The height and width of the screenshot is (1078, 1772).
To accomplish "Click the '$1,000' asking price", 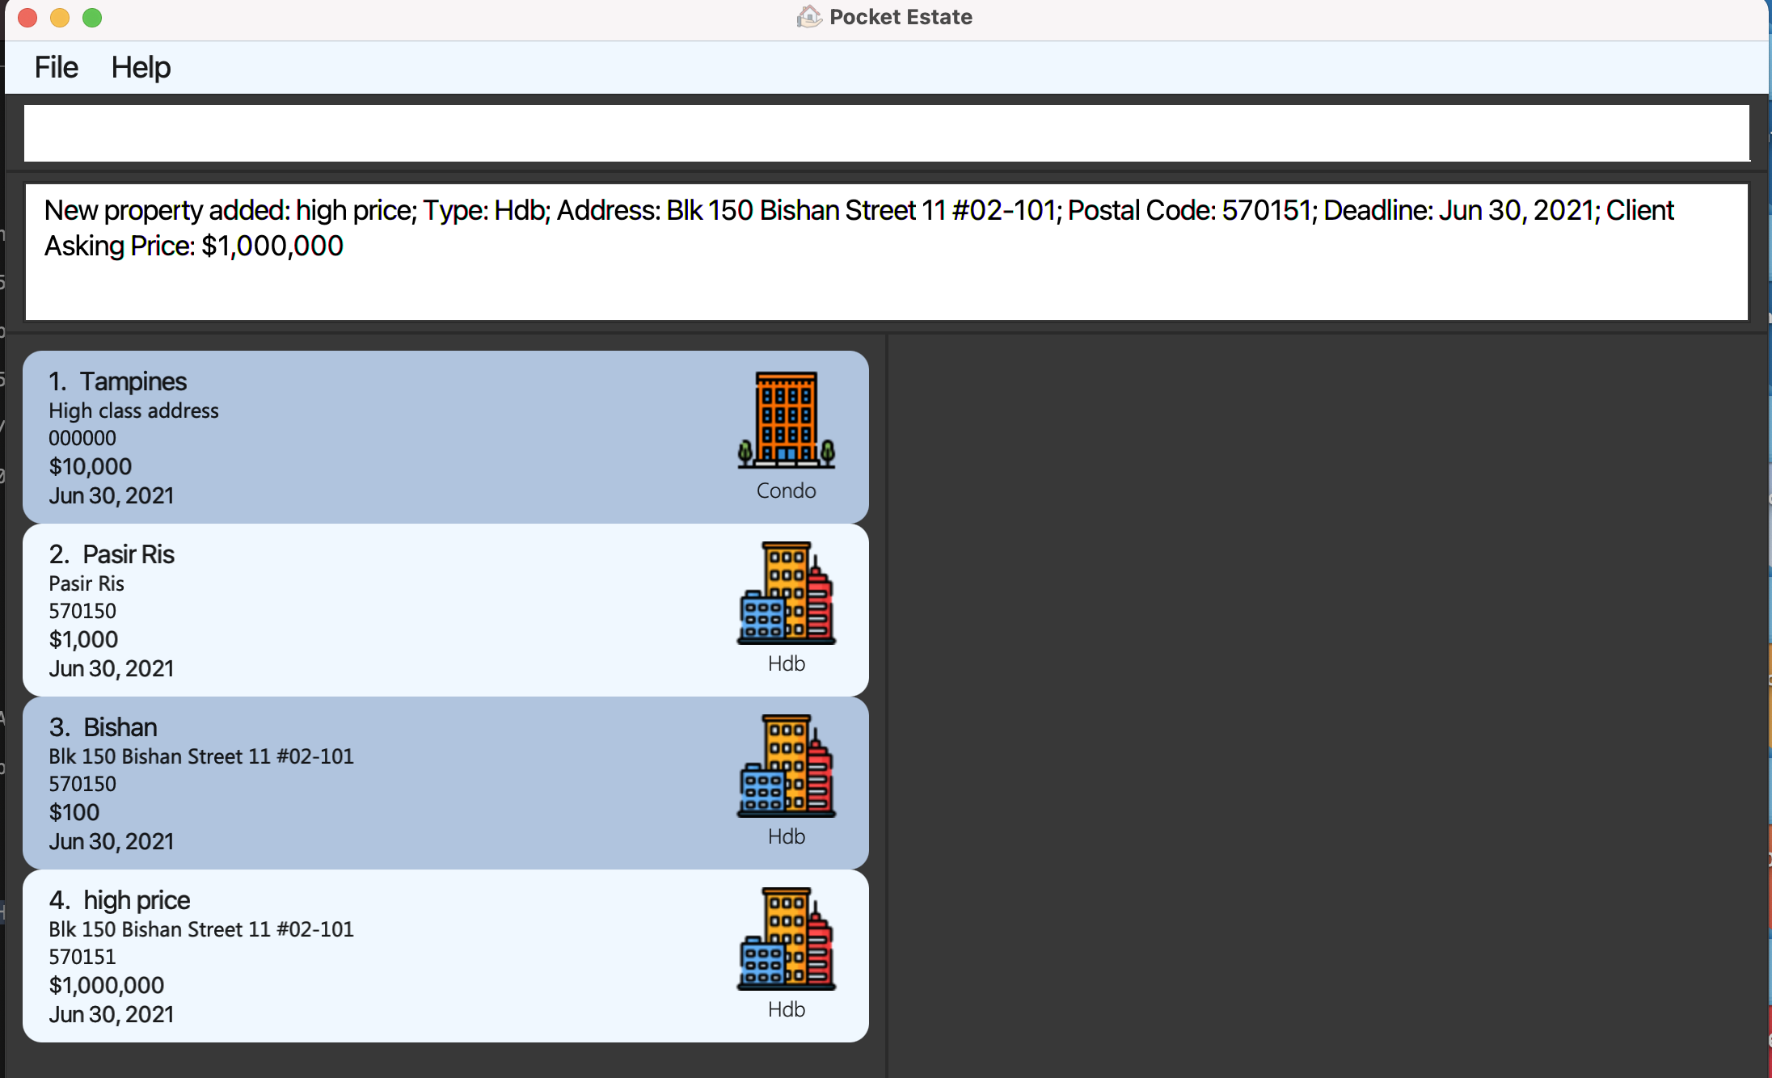I will click(83, 639).
